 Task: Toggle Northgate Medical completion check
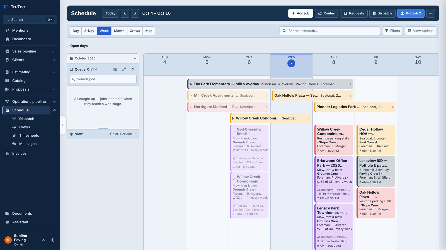pos(191,107)
